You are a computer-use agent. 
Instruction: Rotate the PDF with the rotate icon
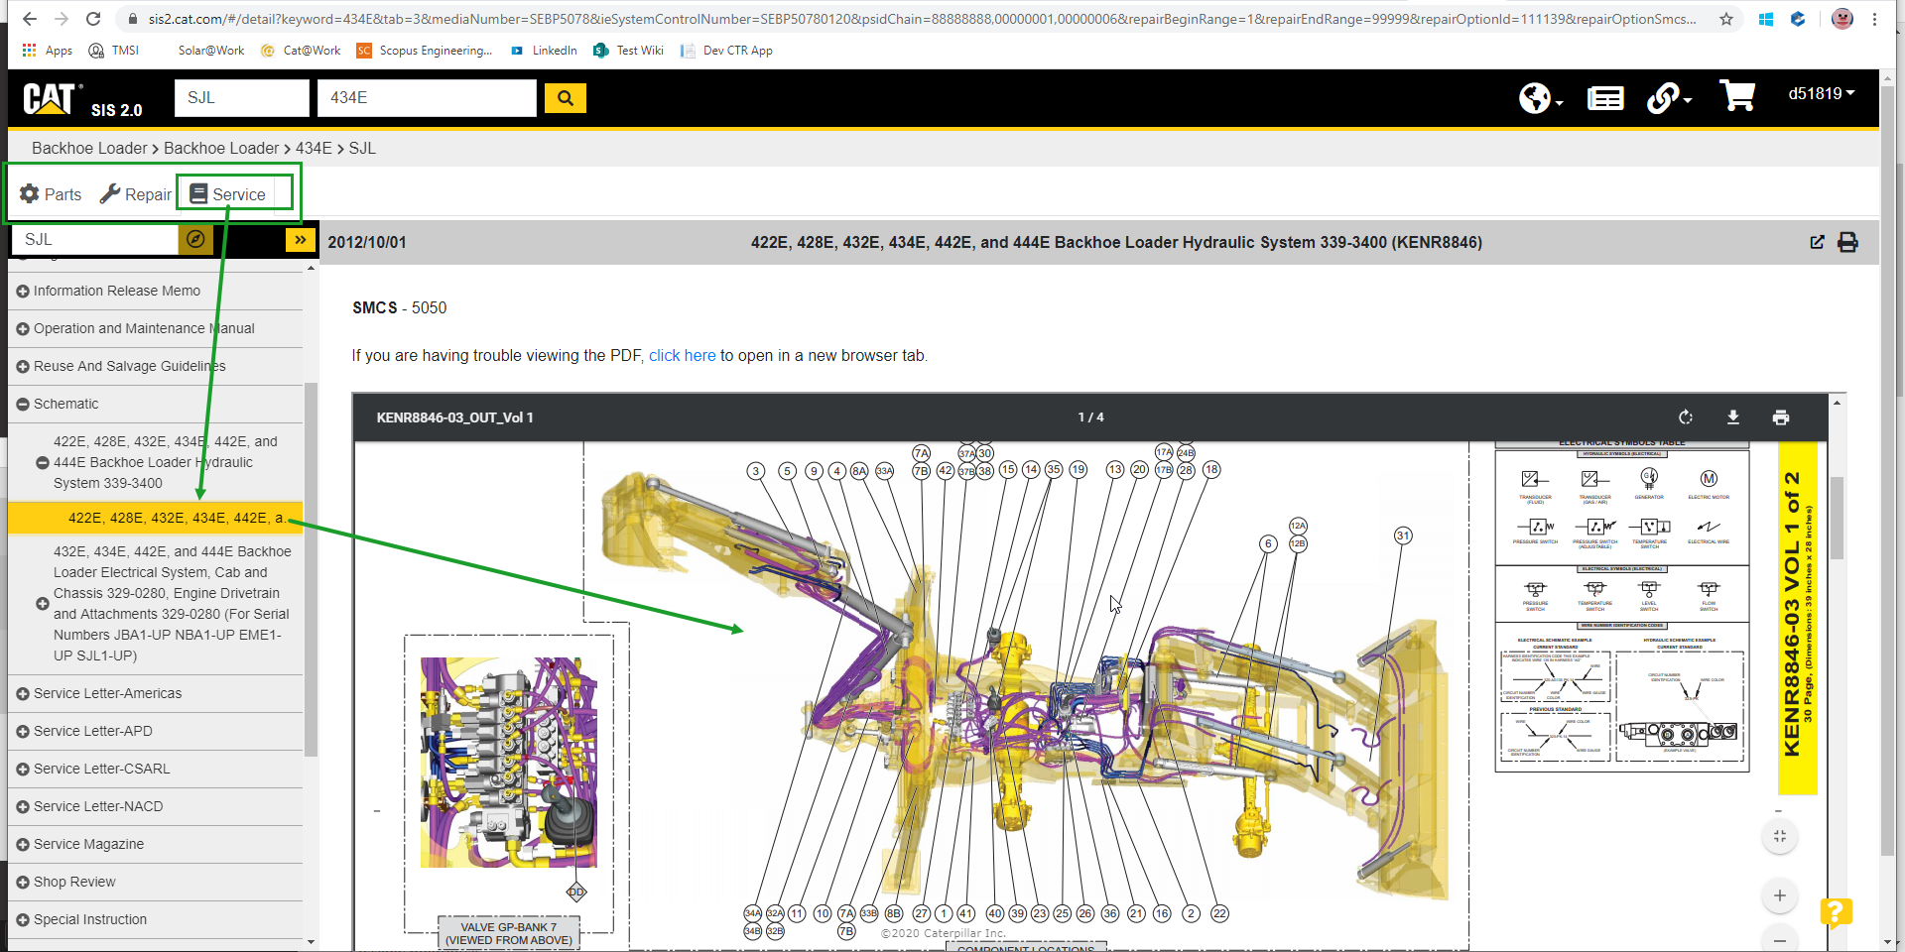click(1685, 417)
